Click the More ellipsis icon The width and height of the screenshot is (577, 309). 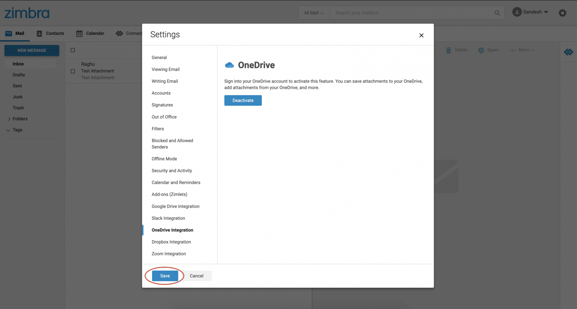(513, 50)
